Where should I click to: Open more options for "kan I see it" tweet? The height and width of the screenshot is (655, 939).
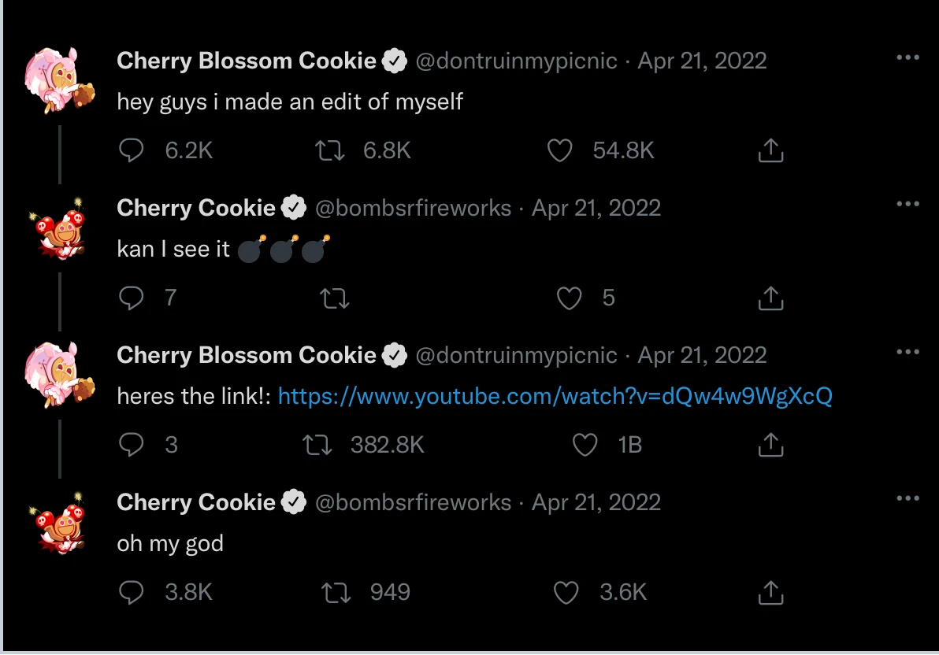point(907,205)
